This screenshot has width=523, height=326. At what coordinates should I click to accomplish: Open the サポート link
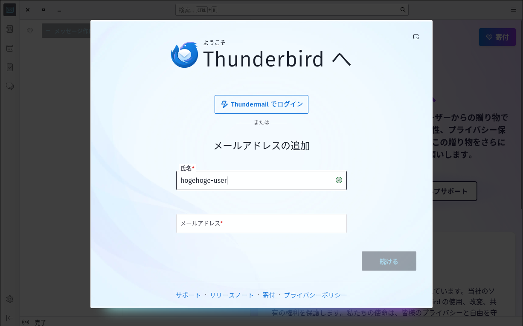click(x=189, y=295)
